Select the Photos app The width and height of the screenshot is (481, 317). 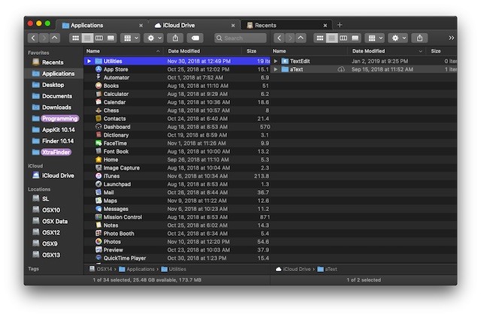177,242
